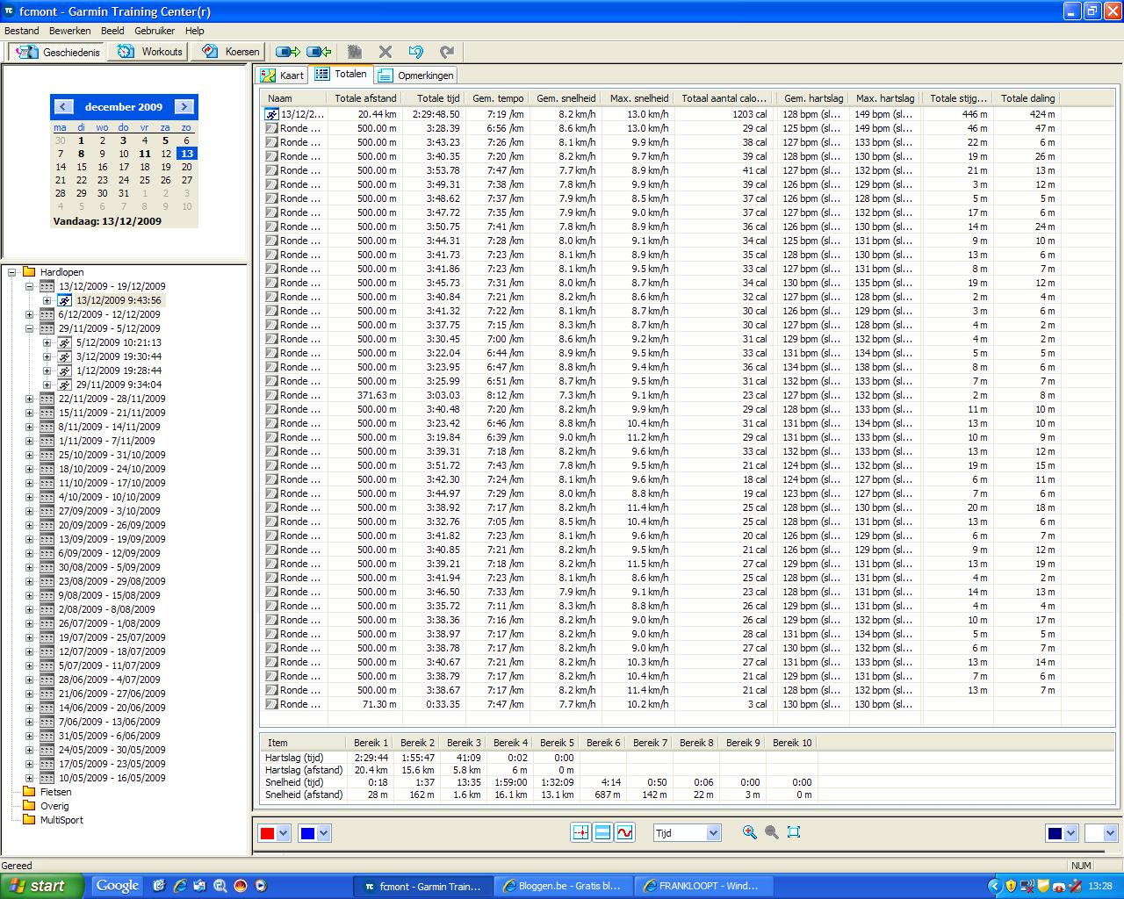Open the Bewerken menu
Image resolution: width=1124 pixels, height=899 pixels.
70,31
